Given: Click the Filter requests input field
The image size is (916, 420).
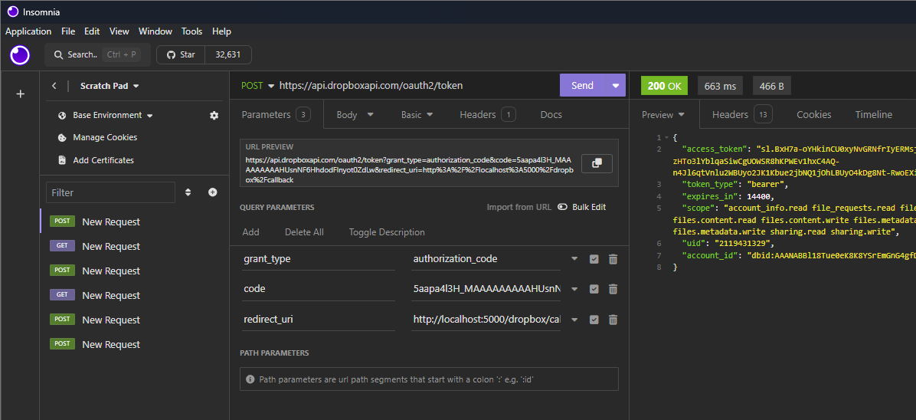Looking at the screenshot, I should (x=110, y=192).
